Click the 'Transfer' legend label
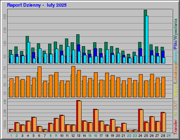180x140 pixels. (176, 127)
